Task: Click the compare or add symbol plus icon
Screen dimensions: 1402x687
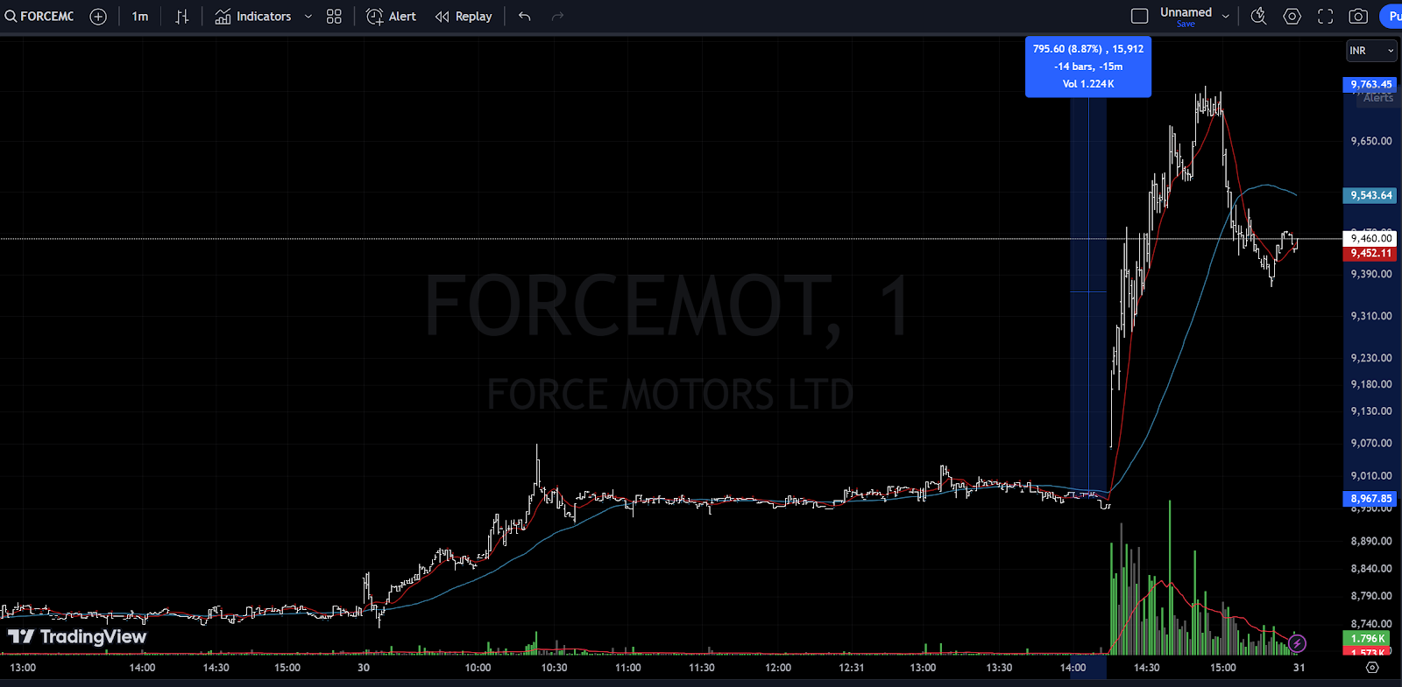Action: (x=98, y=17)
